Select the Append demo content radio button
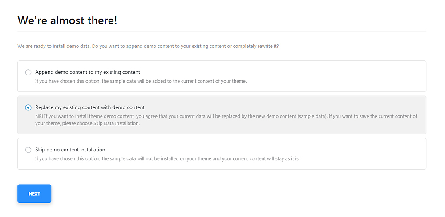This screenshot has height=217, width=445. (x=28, y=72)
